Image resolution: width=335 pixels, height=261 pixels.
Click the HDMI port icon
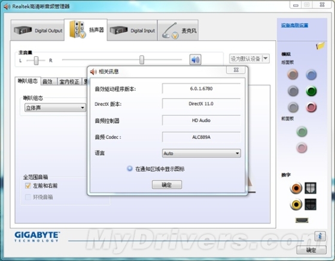(x=302, y=220)
